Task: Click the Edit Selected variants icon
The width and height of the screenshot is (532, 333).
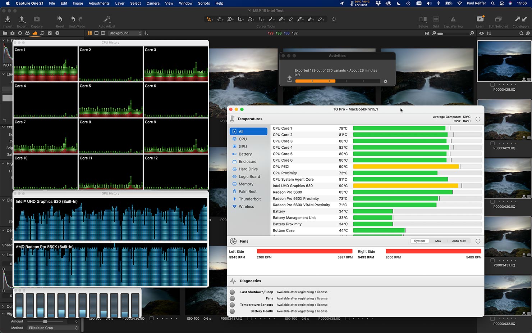Action: pos(498,19)
